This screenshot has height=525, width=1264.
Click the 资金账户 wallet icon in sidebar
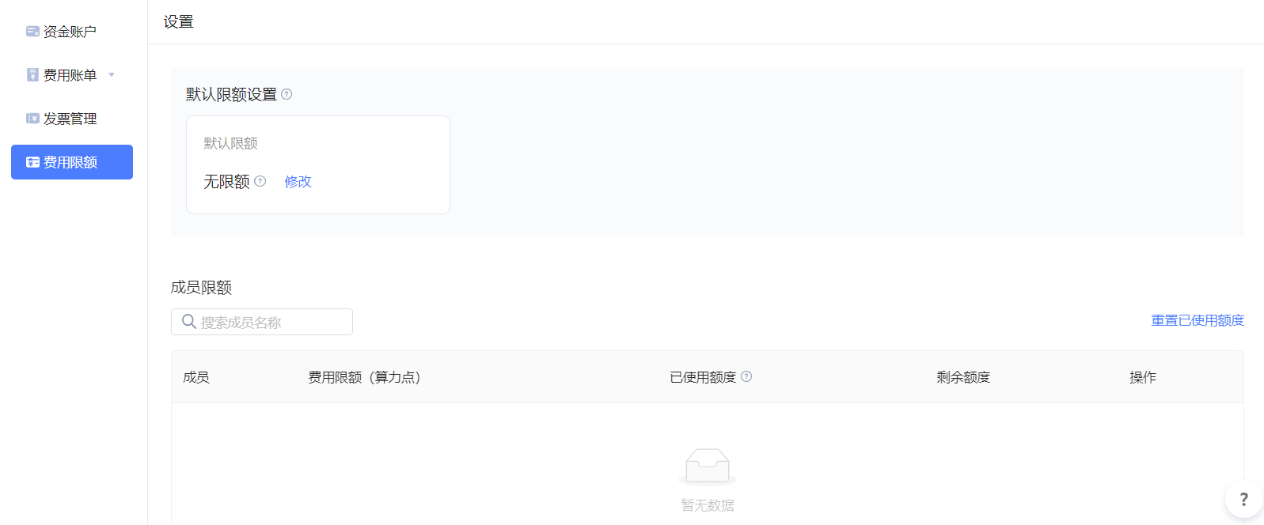pyautogui.click(x=32, y=32)
